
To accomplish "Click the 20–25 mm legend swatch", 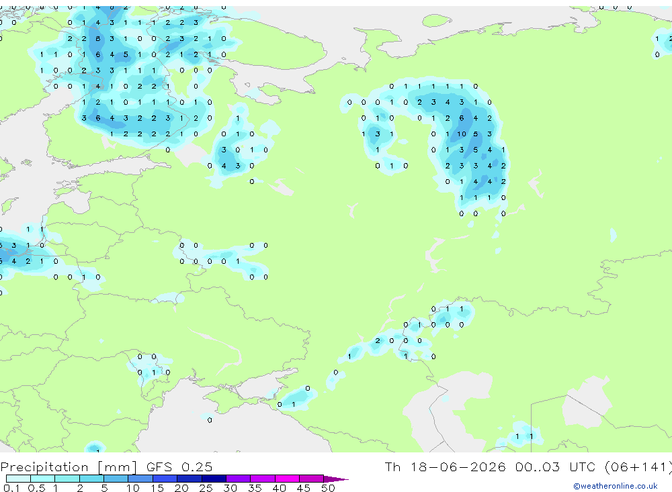I will 190,479.
